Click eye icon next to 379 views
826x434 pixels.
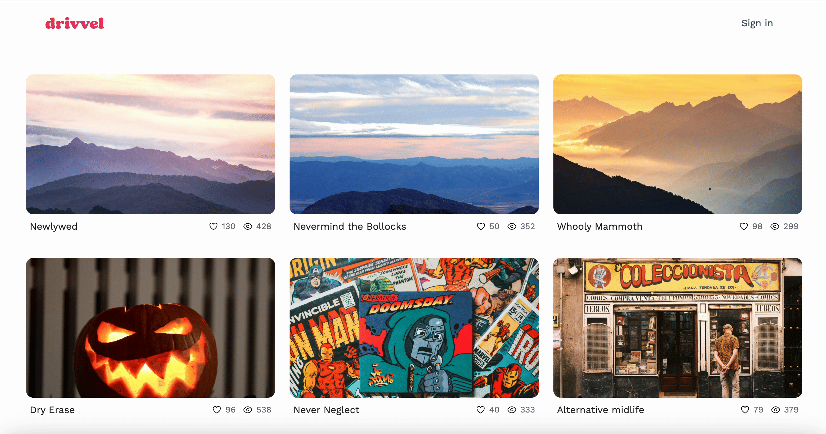click(x=776, y=410)
